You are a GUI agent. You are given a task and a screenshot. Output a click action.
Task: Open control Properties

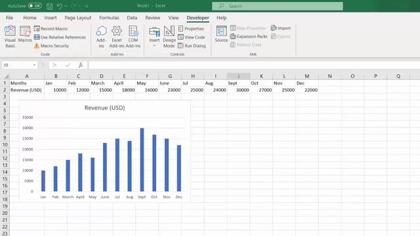pos(191,28)
